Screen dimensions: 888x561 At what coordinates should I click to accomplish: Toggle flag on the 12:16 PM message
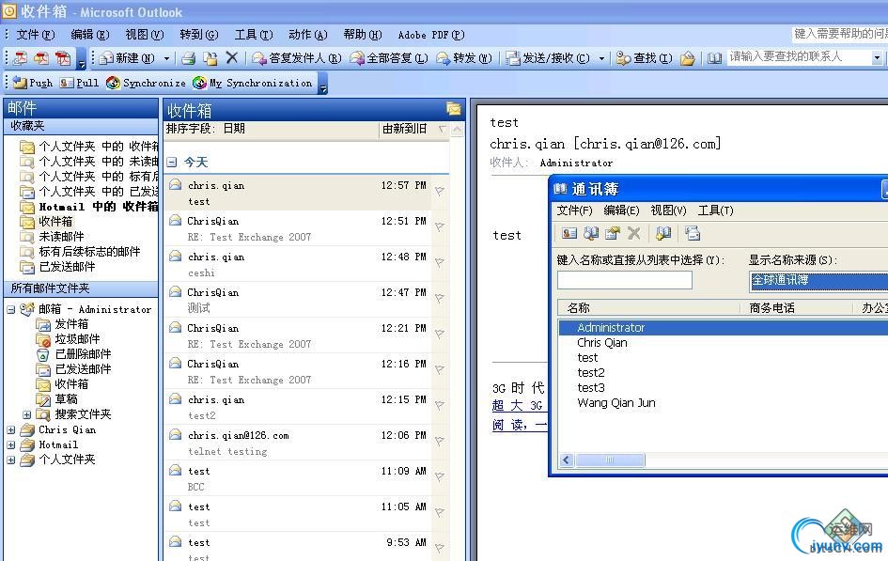[x=440, y=370]
